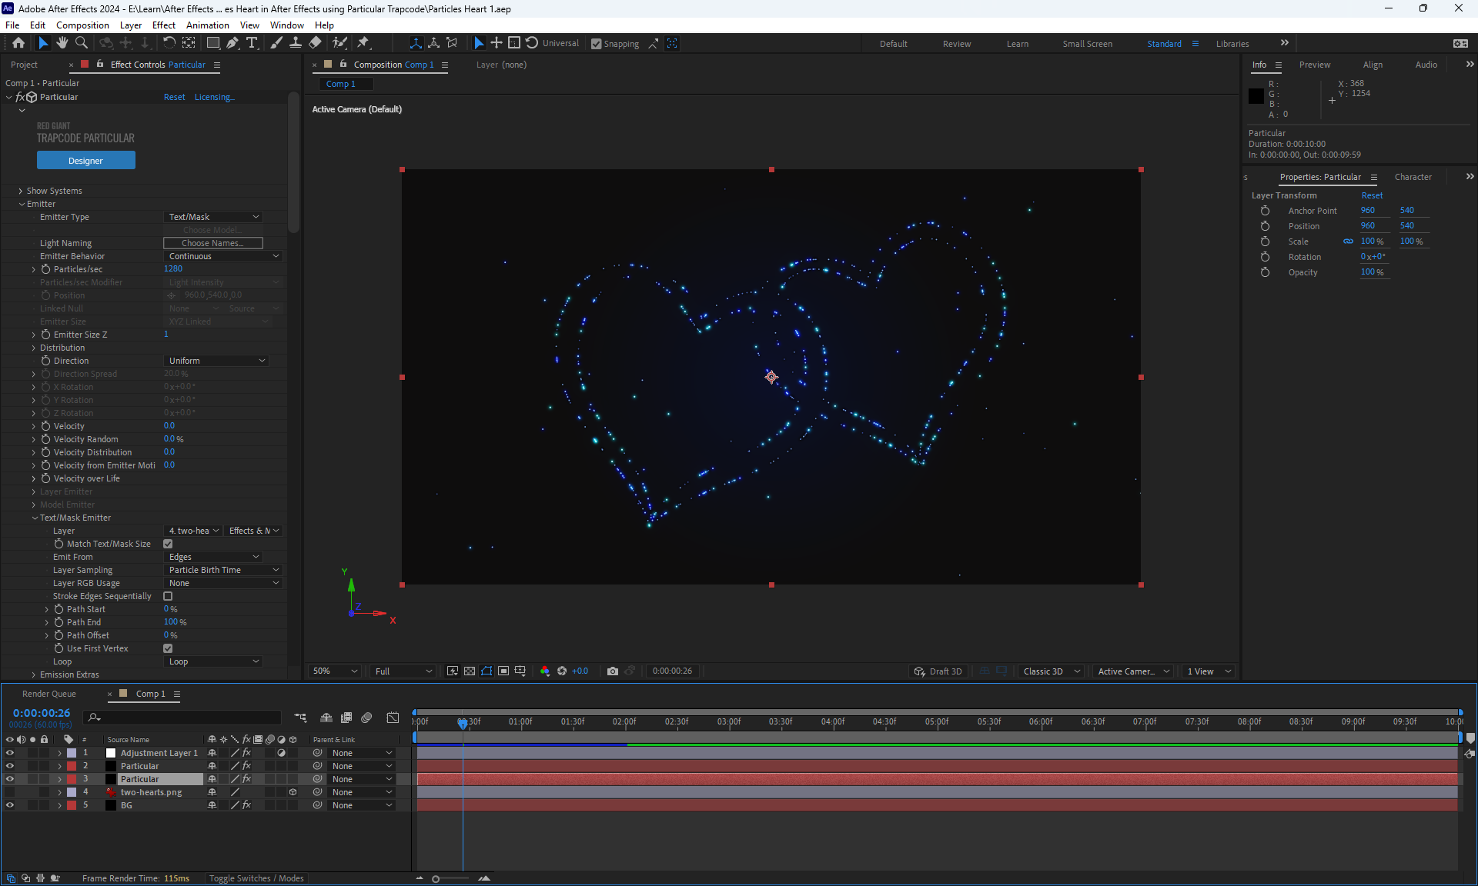Select the Clone Stamp tool
Screen dimensions: 1478x886
(x=296, y=43)
